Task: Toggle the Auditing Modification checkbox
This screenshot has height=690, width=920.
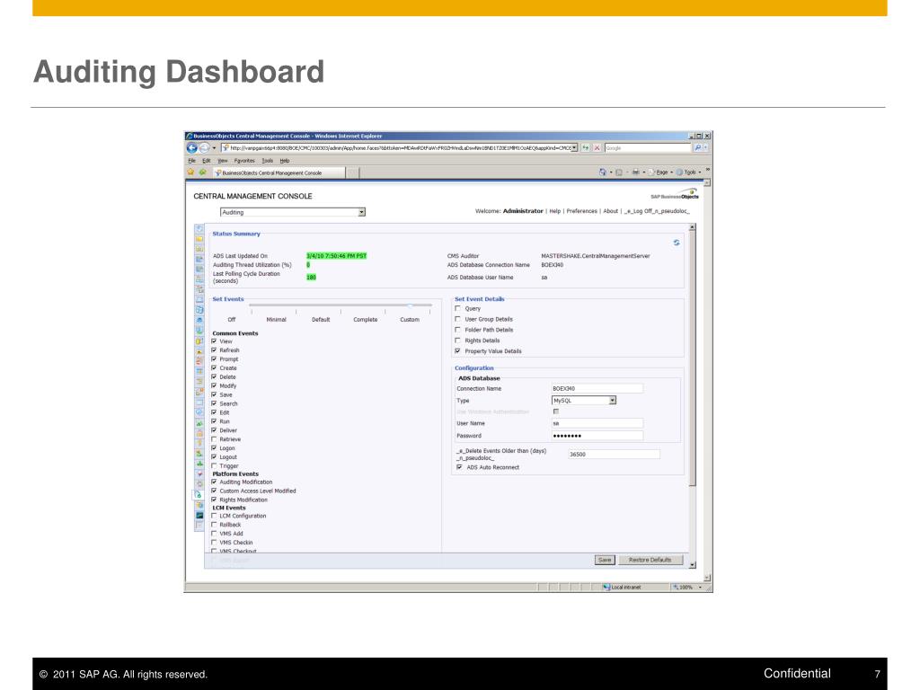Action: (x=214, y=482)
